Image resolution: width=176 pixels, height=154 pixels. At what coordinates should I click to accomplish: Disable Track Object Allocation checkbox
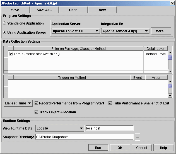point(36,112)
